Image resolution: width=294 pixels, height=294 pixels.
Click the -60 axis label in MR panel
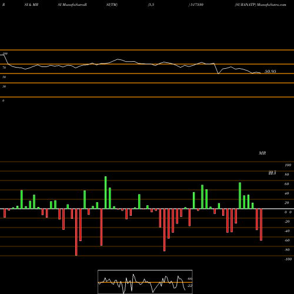tap(287, 240)
